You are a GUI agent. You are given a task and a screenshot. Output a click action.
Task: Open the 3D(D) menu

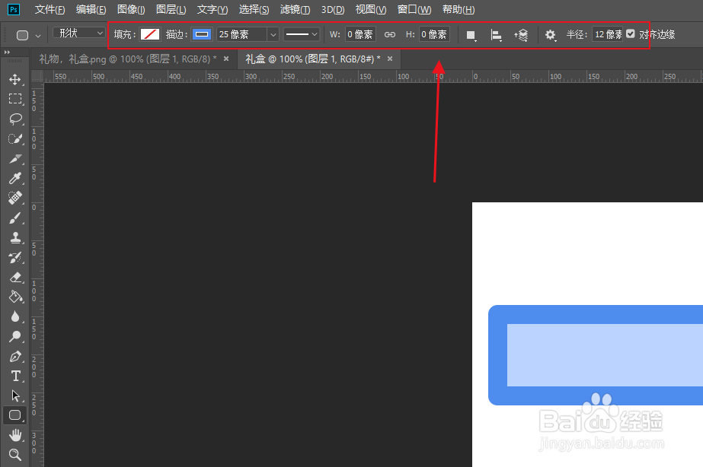[333, 9]
